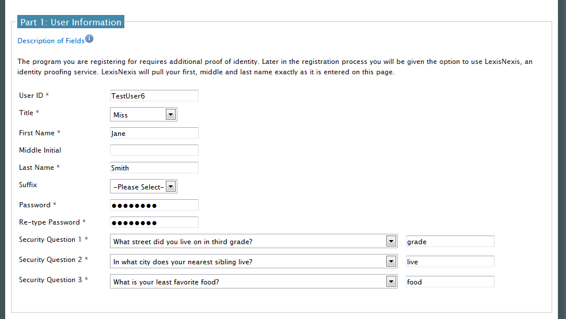Click the User ID field containing TestUser6
Screen dimensions: 566x319
click(154, 96)
